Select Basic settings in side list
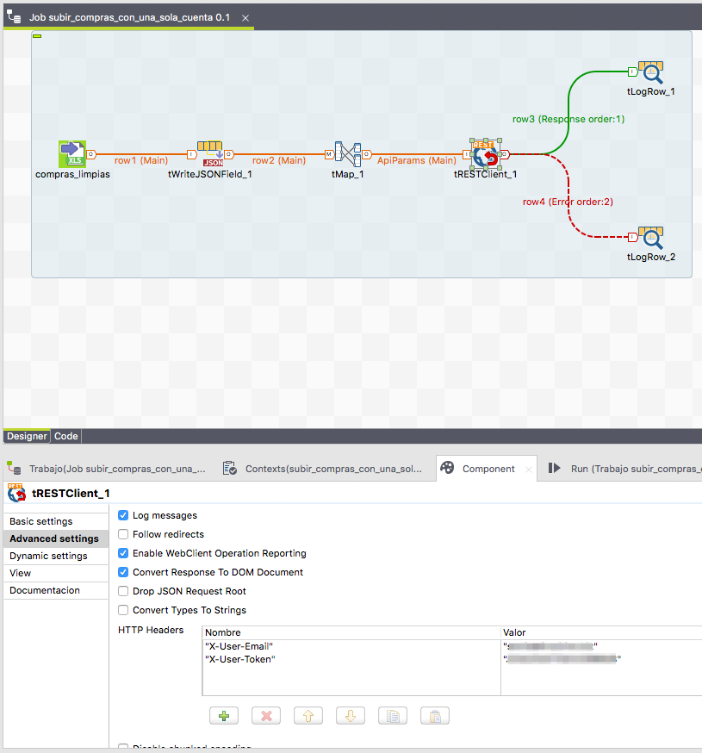This screenshot has height=753, width=702. tap(56, 521)
